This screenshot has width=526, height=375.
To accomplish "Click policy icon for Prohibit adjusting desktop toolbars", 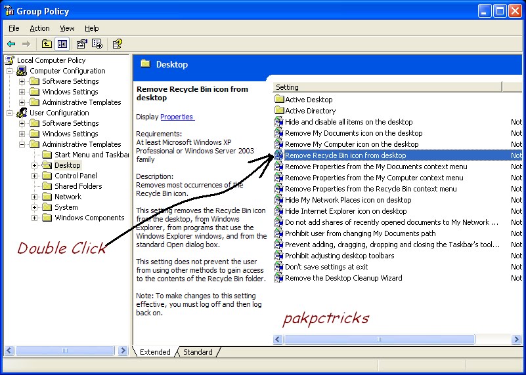I will point(279,256).
